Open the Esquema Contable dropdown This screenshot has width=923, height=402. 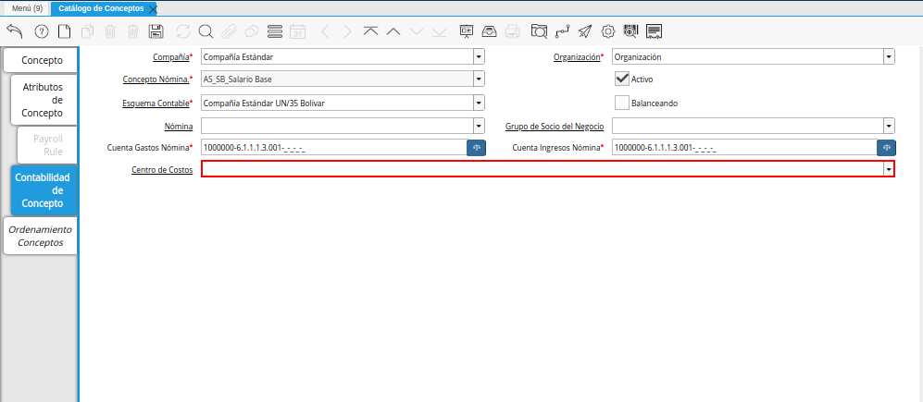pyautogui.click(x=480, y=103)
